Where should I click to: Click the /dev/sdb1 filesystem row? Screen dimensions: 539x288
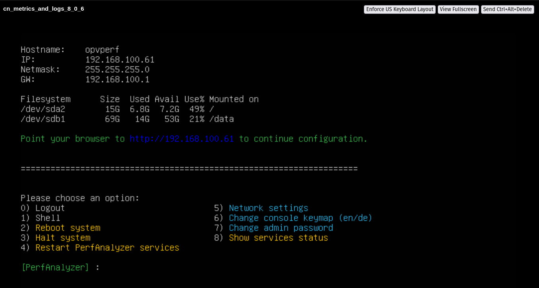pos(127,119)
